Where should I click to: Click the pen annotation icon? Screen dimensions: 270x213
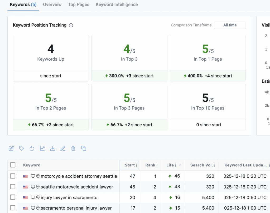pos(63,148)
